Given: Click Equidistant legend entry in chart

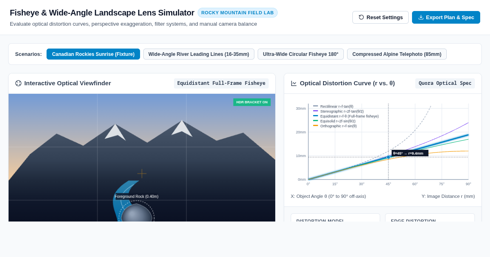Looking at the screenshot, I should pyautogui.click(x=346, y=116).
